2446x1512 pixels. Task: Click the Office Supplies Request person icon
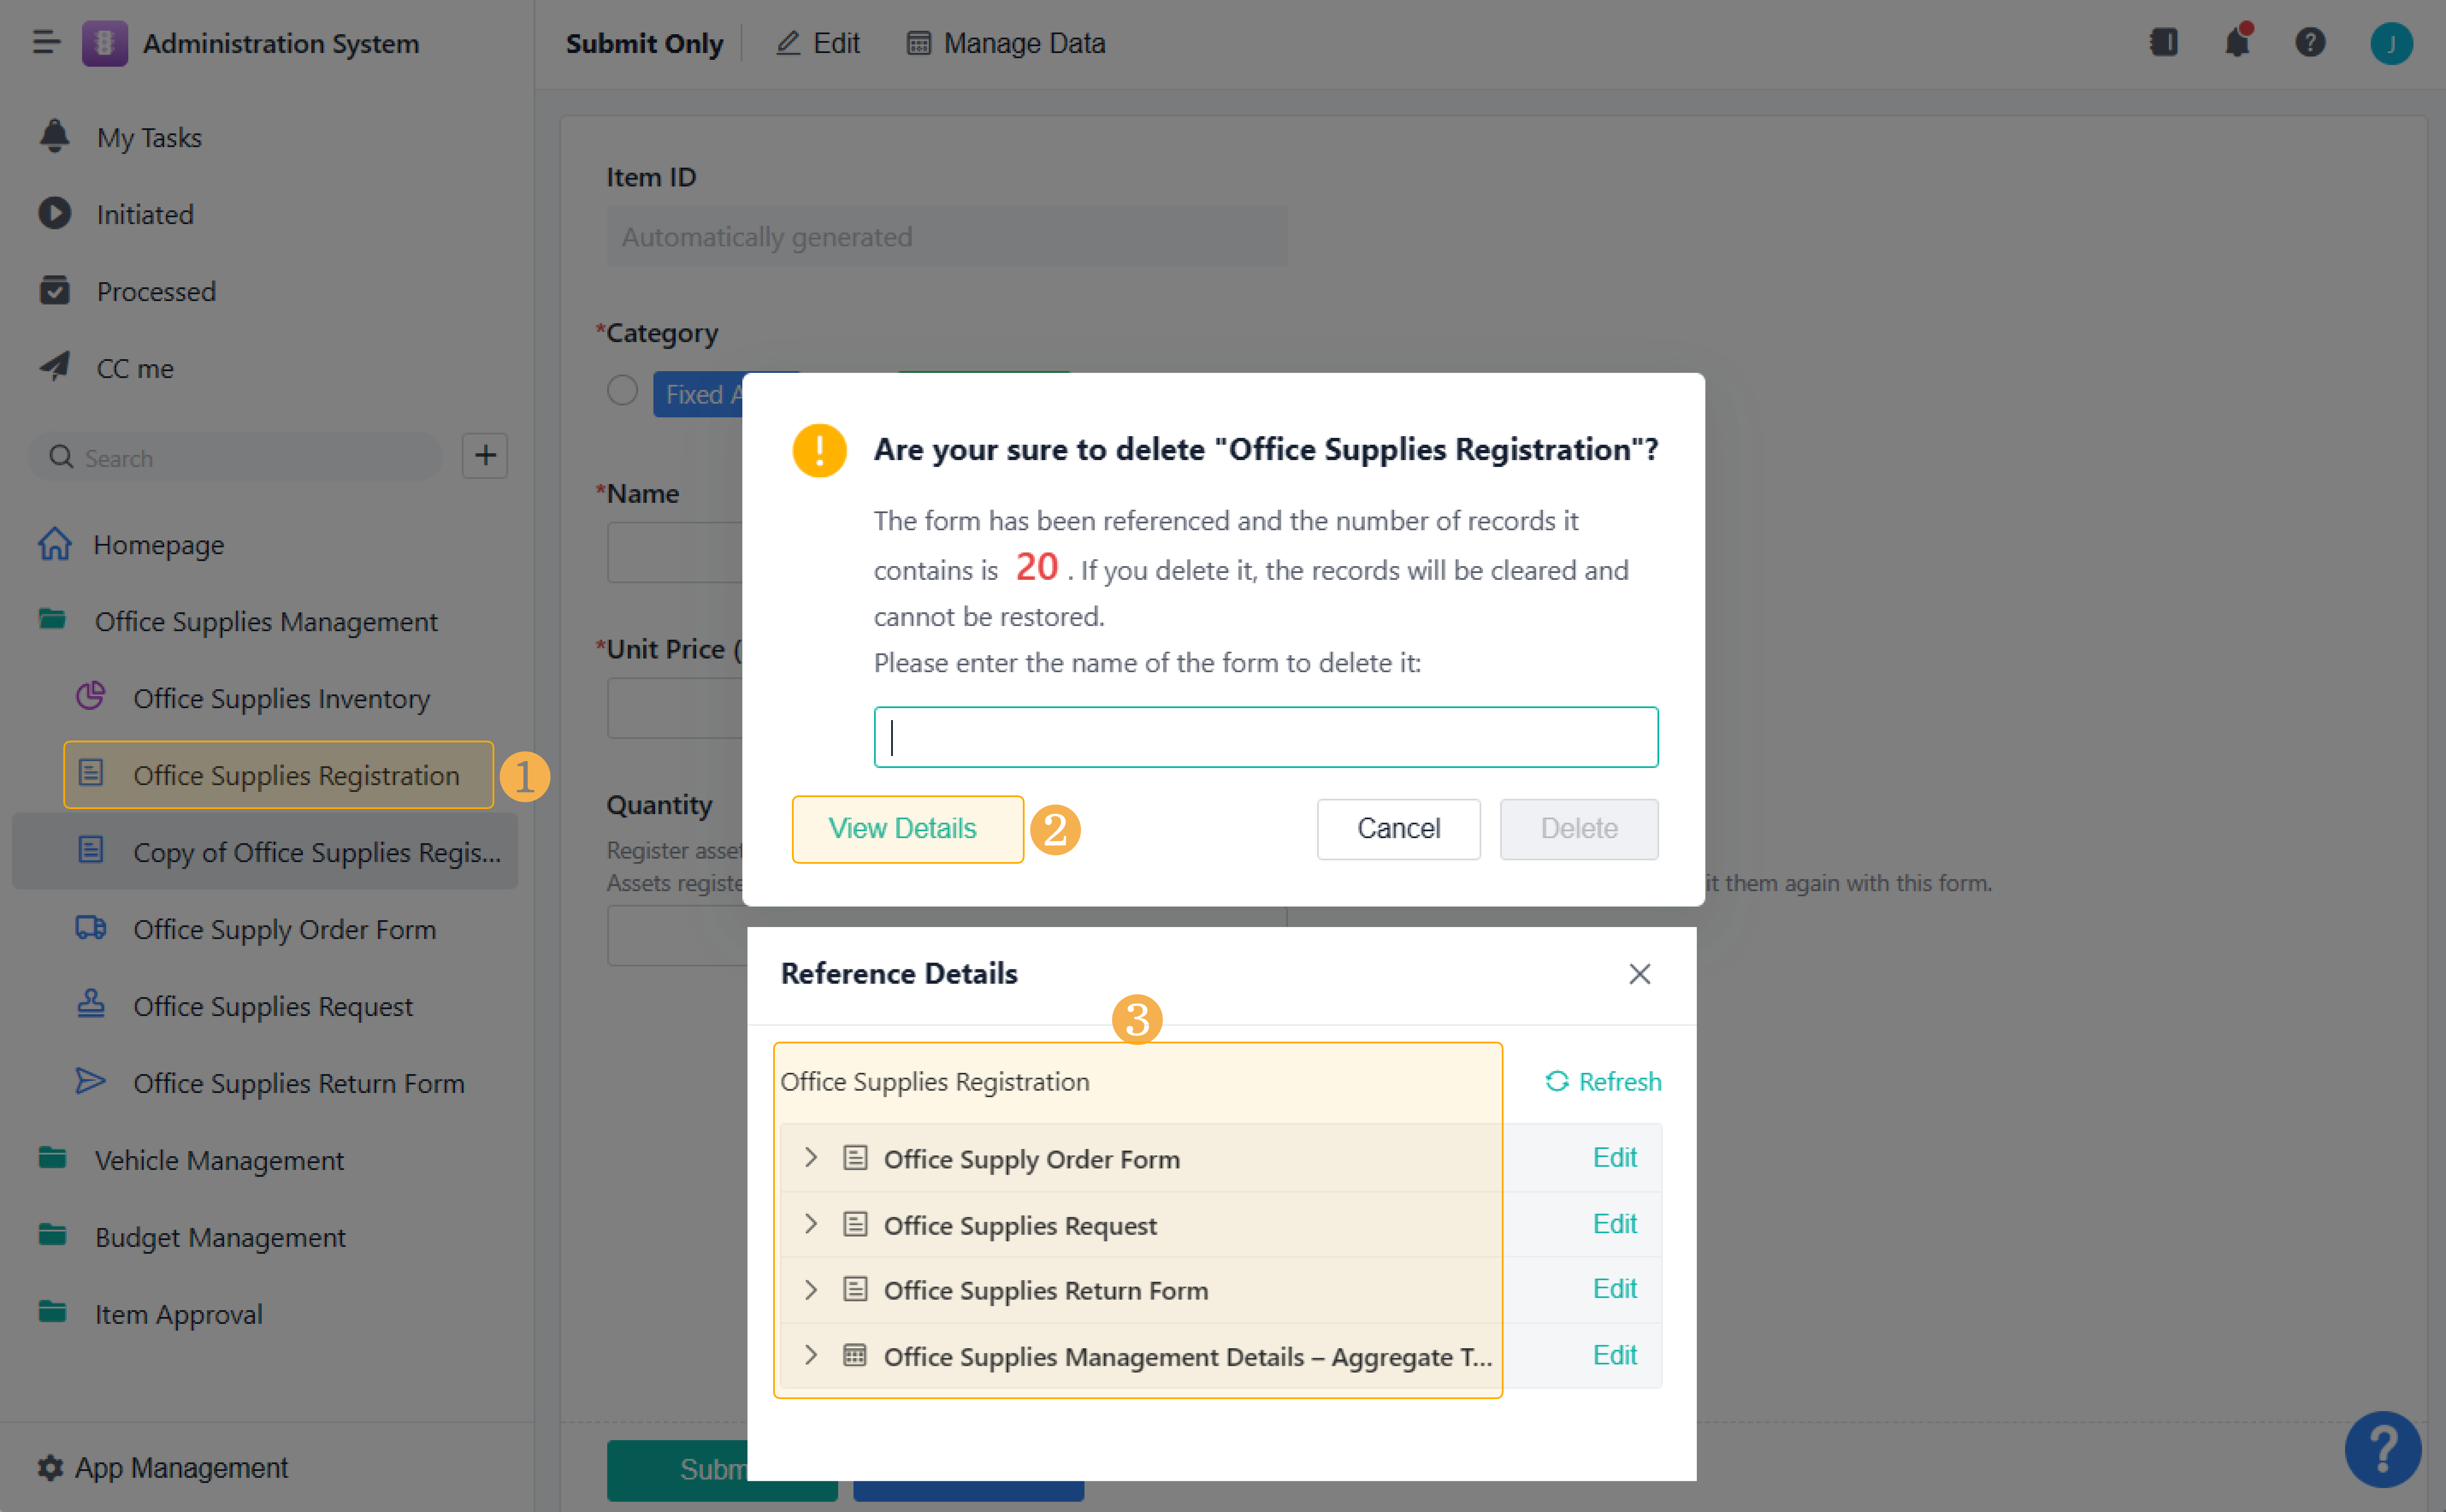tap(91, 1005)
